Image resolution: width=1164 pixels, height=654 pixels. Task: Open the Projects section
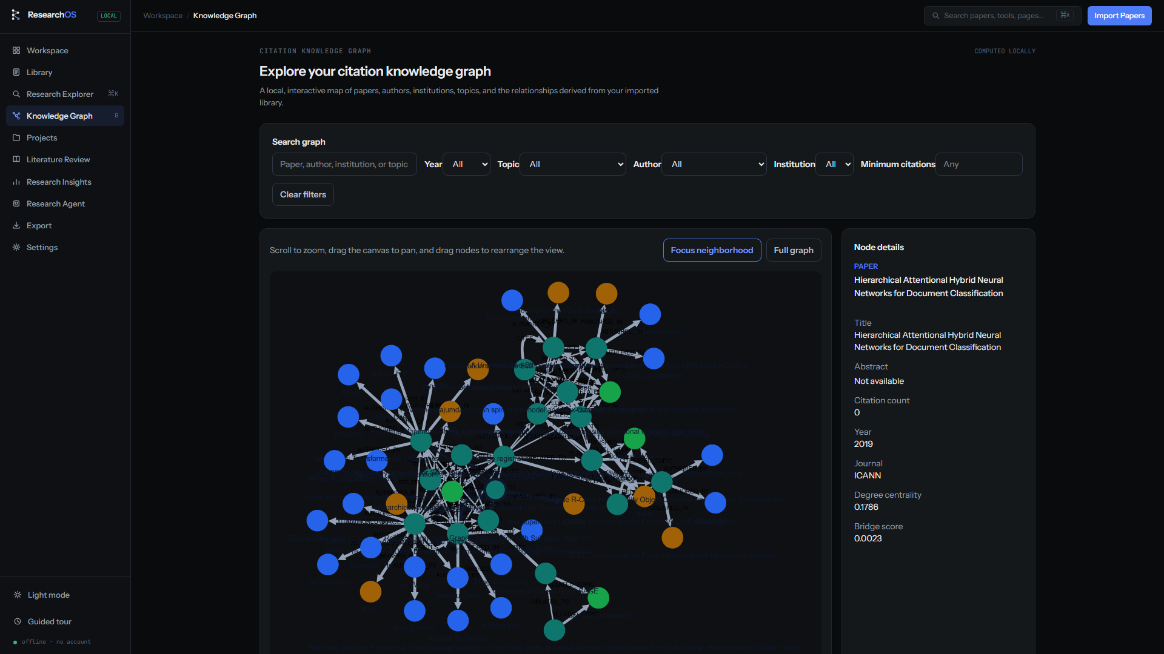pyautogui.click(x=65, y=137)
